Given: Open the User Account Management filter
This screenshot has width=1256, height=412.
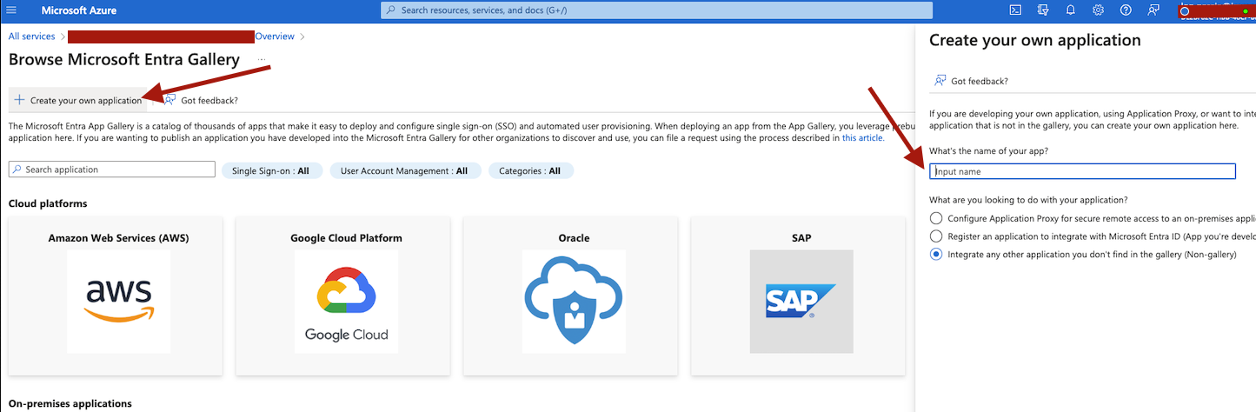Looking at the screenshot, I should [x=404, y=171].
